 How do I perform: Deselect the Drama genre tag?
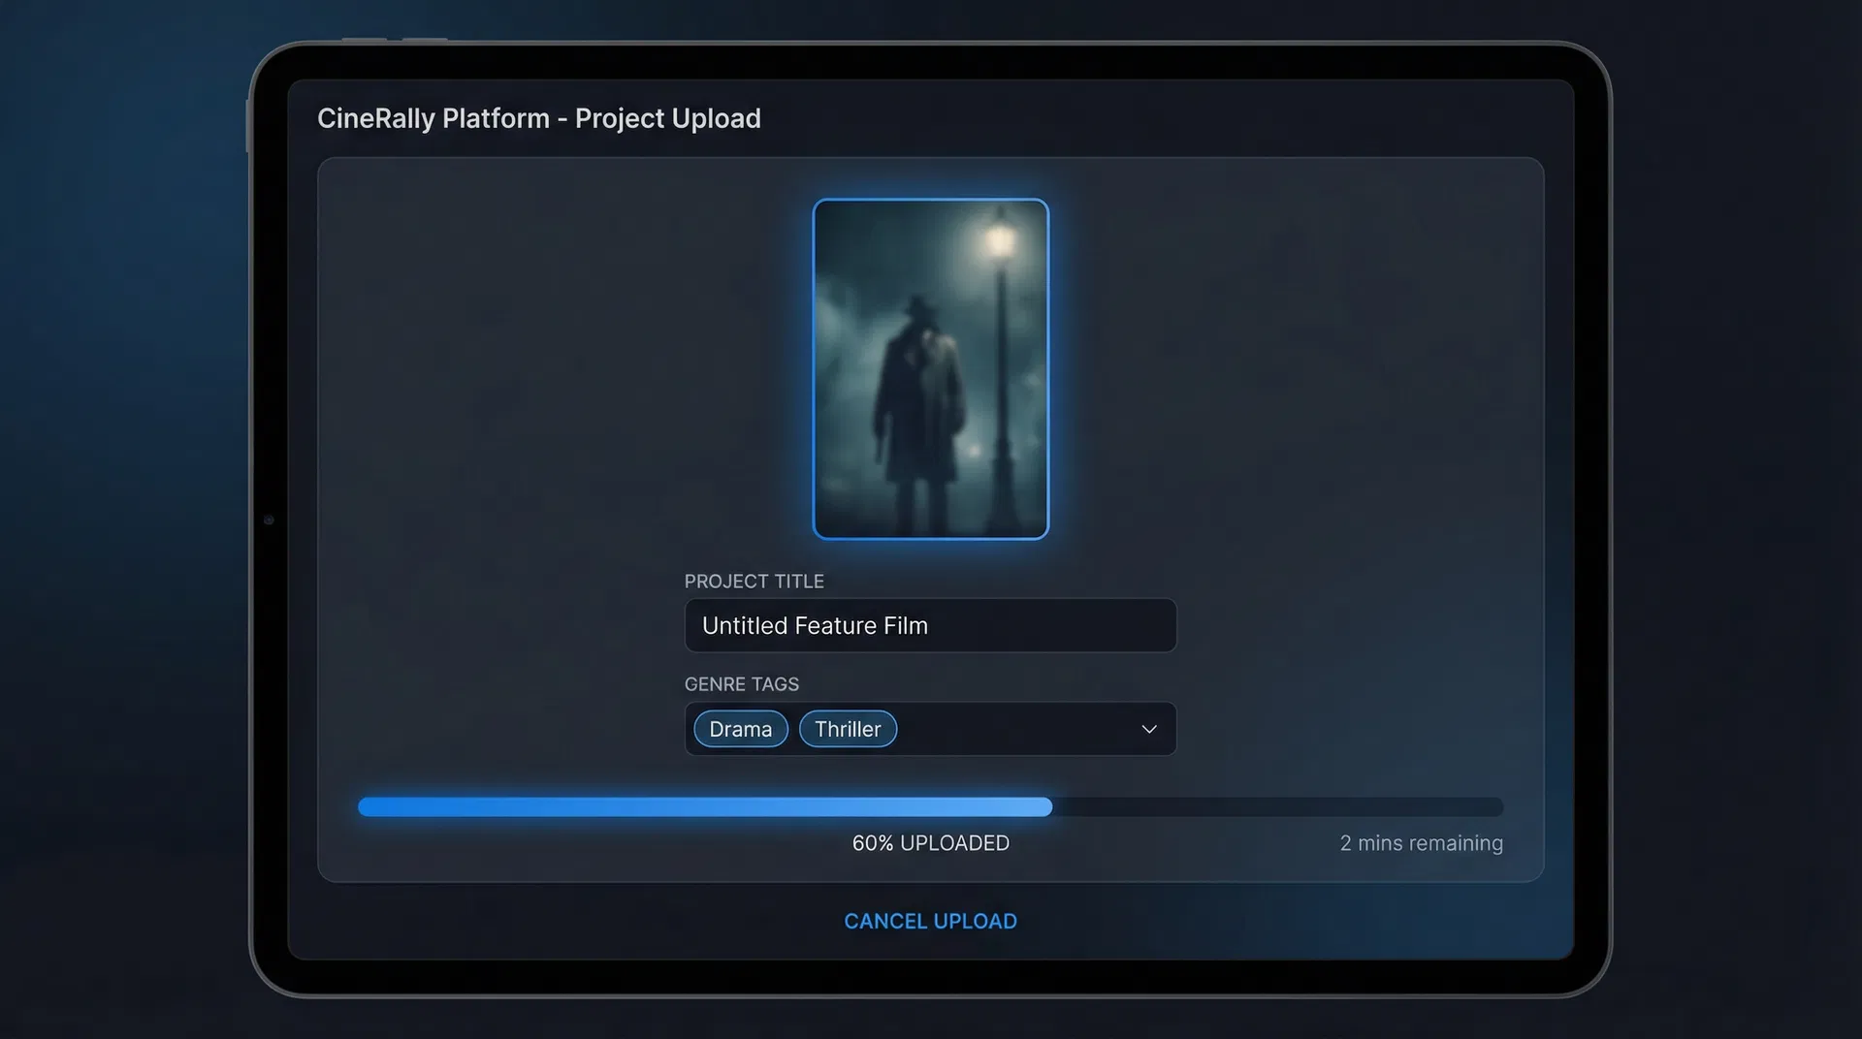pyautogui.click(x=740, y=729)
